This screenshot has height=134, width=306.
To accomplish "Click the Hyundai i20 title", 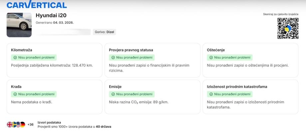I will 51,15.
